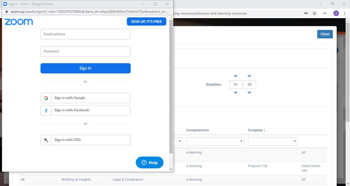This screenshot has width=350, height=186.
Task: Click scroll-down arrow of Zoom popup scrollbar
Action: tap(171, 169)
